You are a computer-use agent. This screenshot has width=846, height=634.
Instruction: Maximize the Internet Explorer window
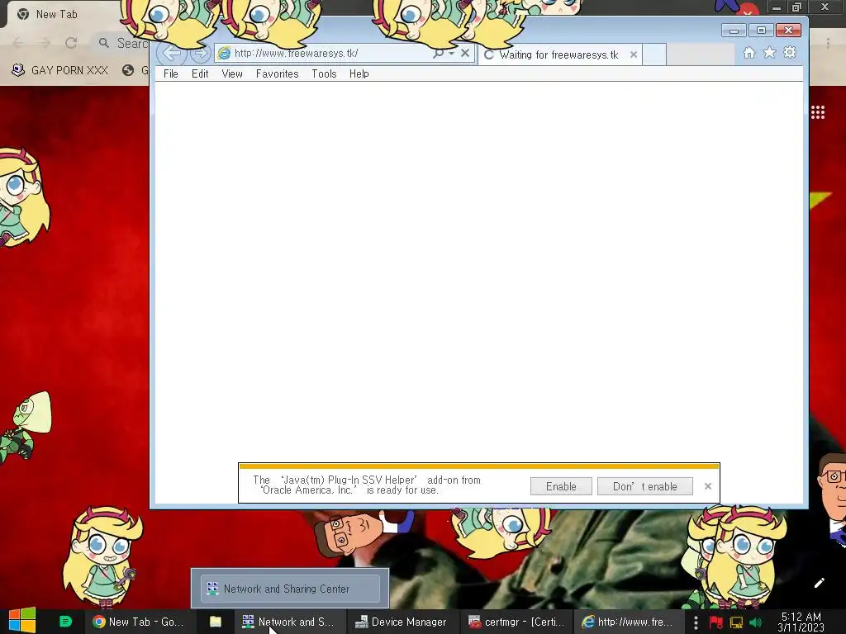click(x=761, y=31)
